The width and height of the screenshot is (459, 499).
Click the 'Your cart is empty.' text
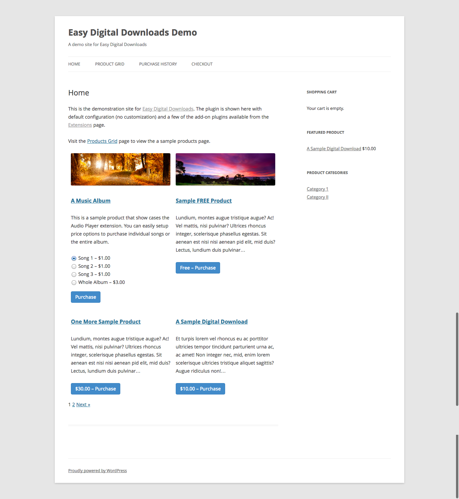click(325, 108)
